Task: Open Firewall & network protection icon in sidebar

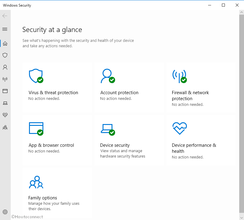Action: [x=5, y=79]
